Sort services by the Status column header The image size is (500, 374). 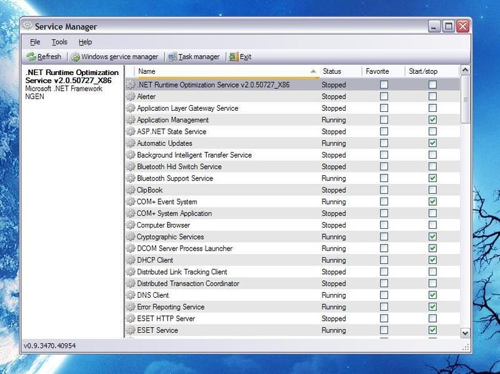tap(334, 71)
